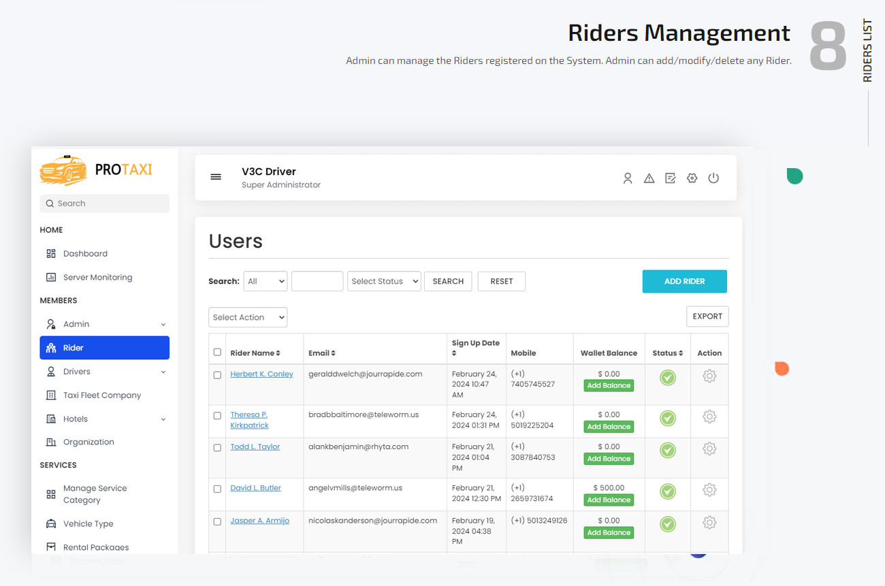Screen dimensions: 885x586
Task: Expand the Hotels sidebar menu
Action: point(75,419)
